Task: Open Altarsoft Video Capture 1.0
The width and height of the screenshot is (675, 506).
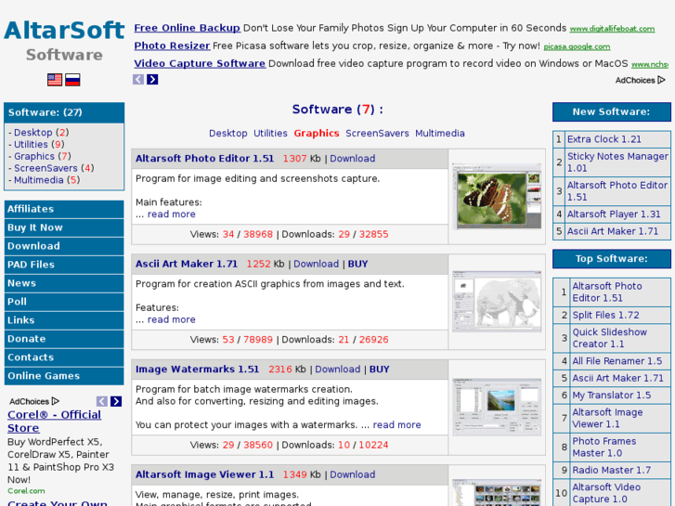Action: click(606, 493)
